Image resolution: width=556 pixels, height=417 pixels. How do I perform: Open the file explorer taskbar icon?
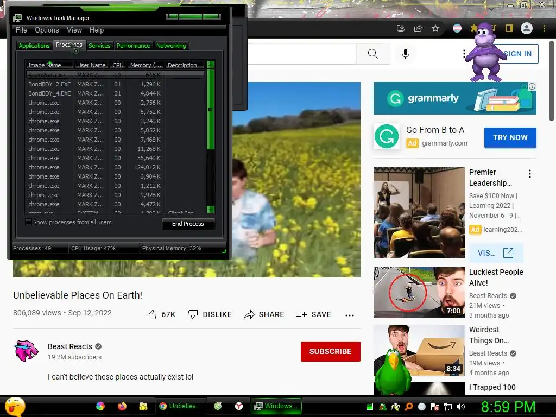(x=143, y=406)
